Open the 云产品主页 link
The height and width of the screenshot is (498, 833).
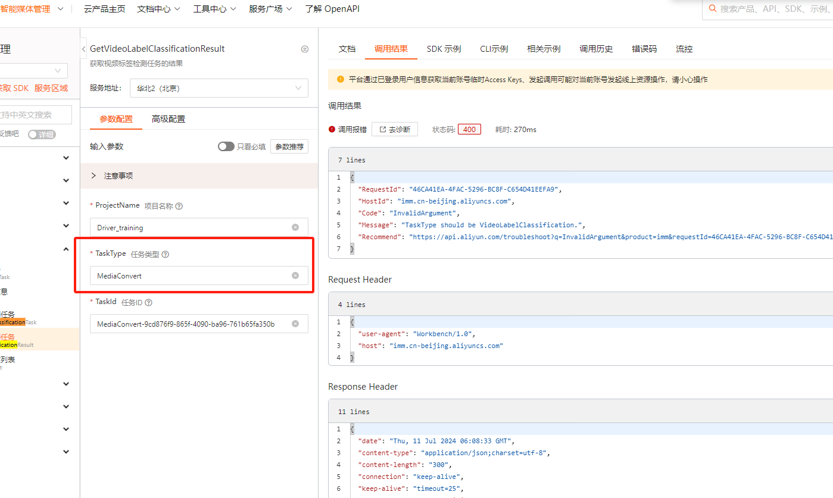[x=105, y=9]
